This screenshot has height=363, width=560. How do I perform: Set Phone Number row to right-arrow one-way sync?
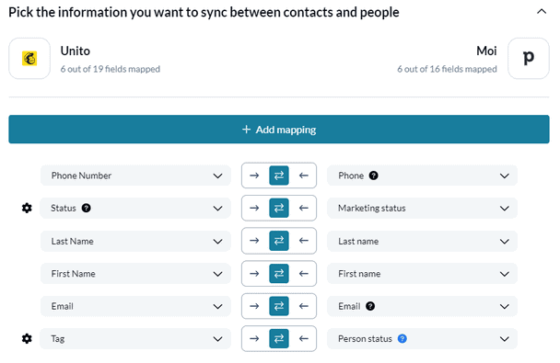coord(254,176)
